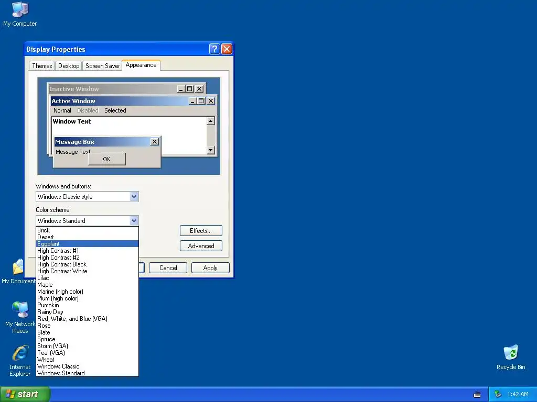The width and height of the screenshot is (537, 402).
Task: Choose Rose color scheme
Action: coord(87,326)
